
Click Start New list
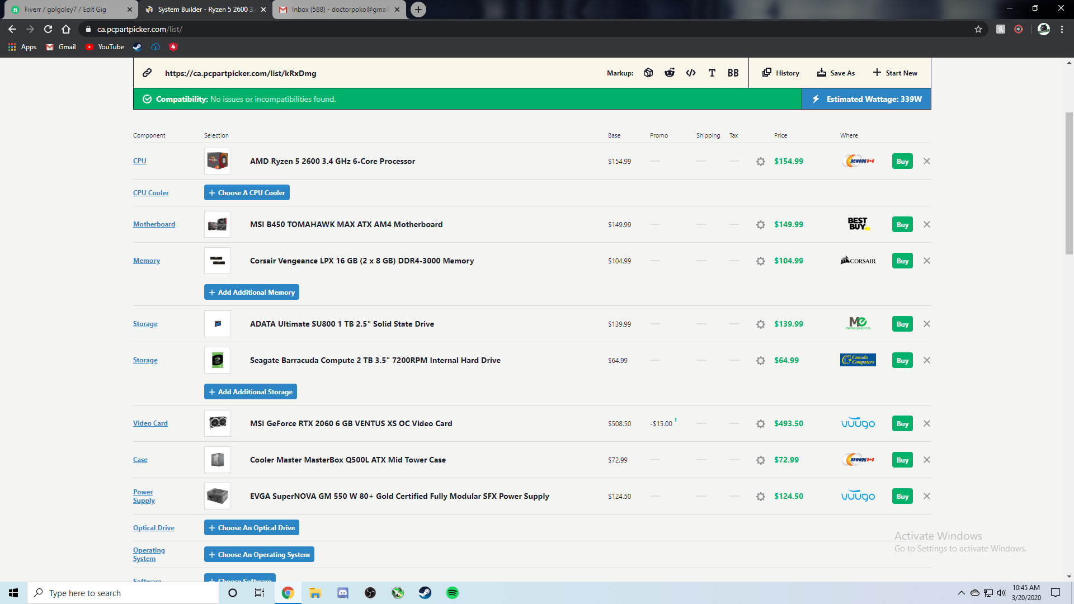click(x=895, y=73)
